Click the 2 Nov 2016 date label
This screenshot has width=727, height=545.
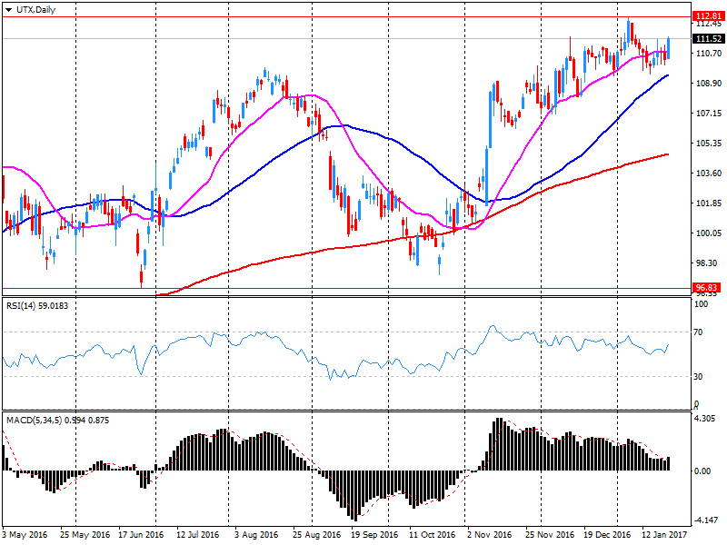490,535
